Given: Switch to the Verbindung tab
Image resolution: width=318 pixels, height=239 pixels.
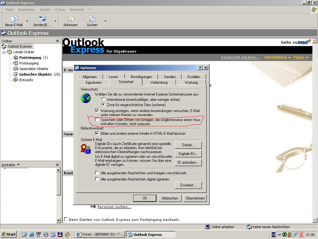Looking at the screenshot, I should 159,82.
